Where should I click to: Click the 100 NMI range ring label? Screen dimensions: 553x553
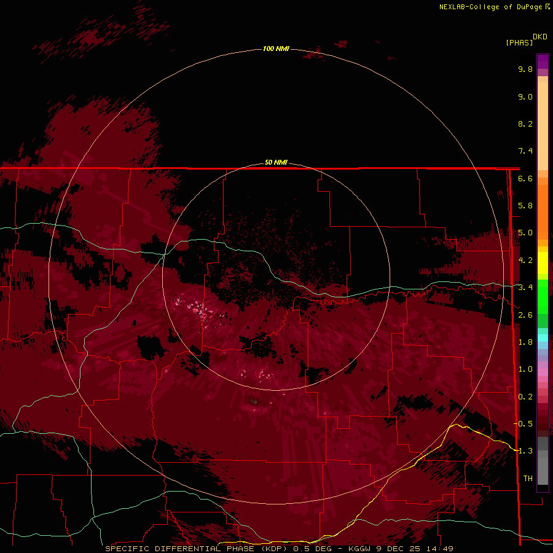276,49
